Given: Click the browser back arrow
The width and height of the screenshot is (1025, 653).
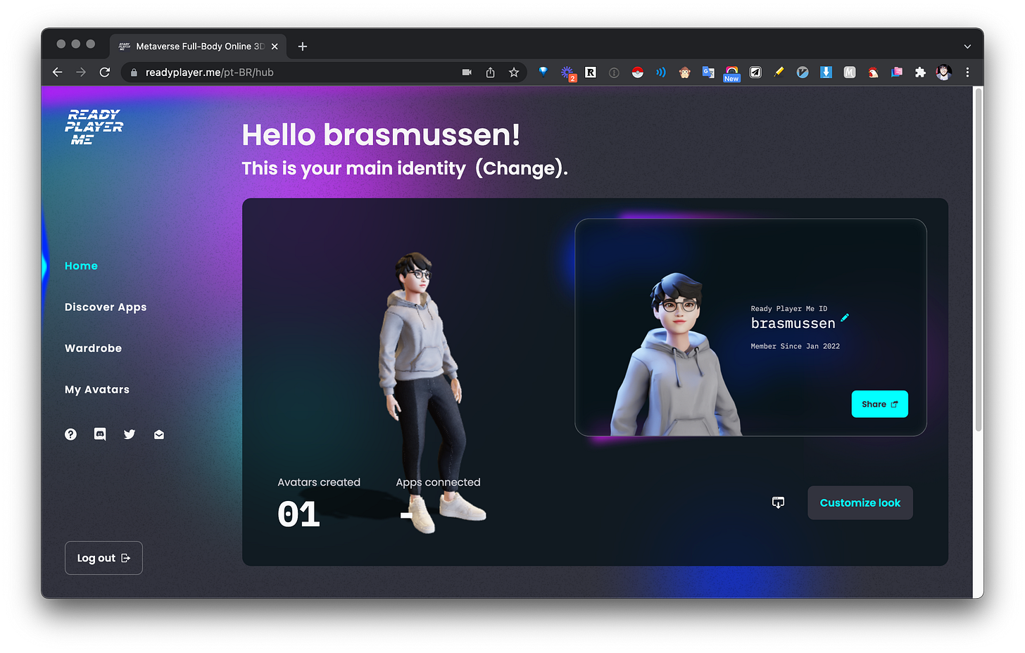Looking at the screenshot, I should [58, 72].
